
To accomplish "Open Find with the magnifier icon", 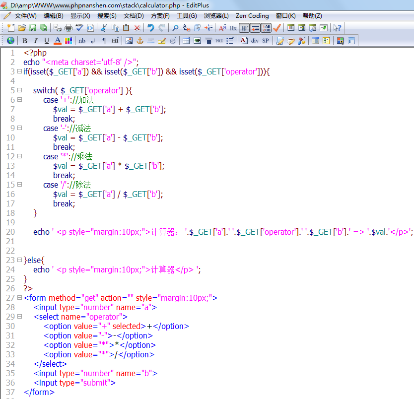I will pyautogui.click(x=175, y=28).
